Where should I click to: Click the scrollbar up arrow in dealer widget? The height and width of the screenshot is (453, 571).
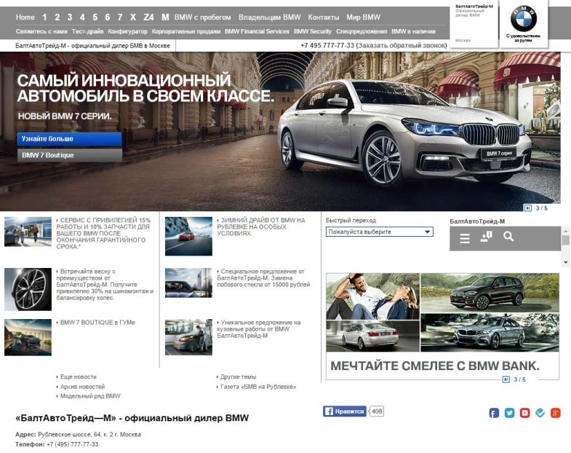point(565,231)
